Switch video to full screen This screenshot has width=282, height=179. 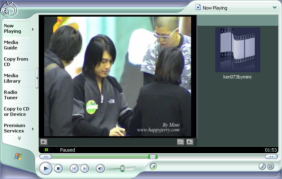pyautogui.click(x=189, y=142)
